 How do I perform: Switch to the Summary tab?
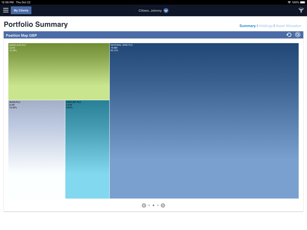(x=247, y=26)
